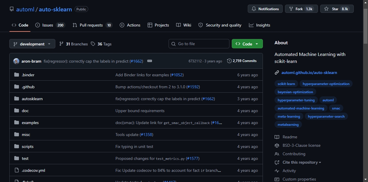Viewport: 368px width, 182px height.
Task: Open the autosklearn folder name
Action: click(32, 99)
